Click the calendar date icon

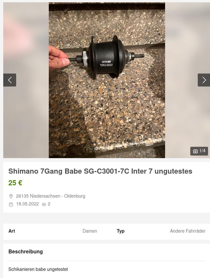11,204
